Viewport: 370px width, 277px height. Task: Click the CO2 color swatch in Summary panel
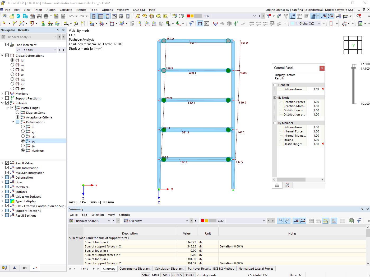pos(209,221)
